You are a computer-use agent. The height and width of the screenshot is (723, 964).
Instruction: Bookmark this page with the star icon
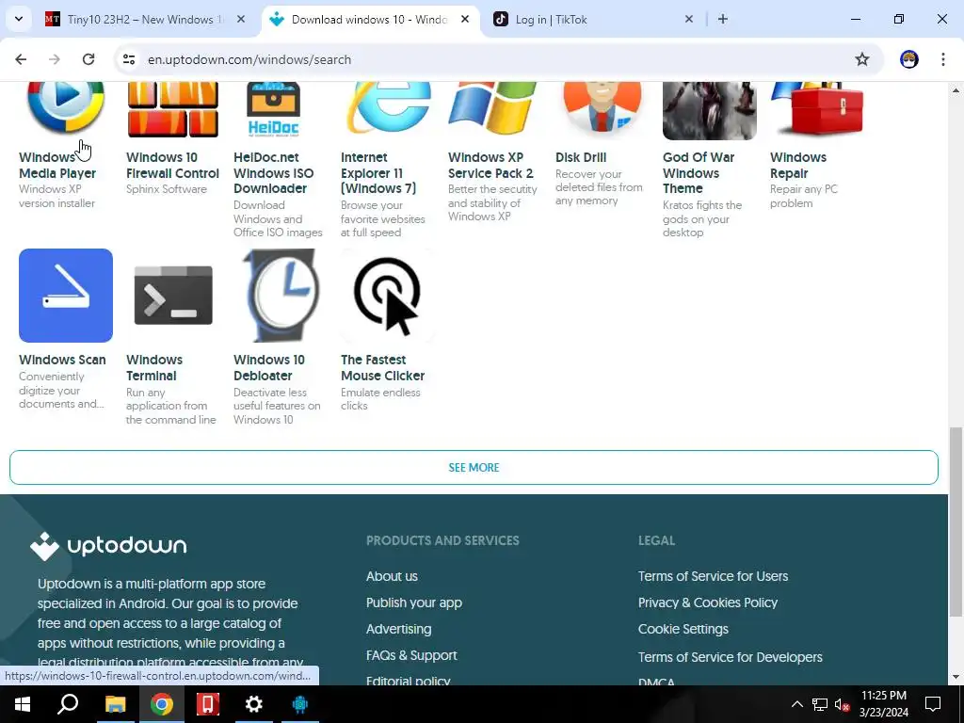(862, 59)
